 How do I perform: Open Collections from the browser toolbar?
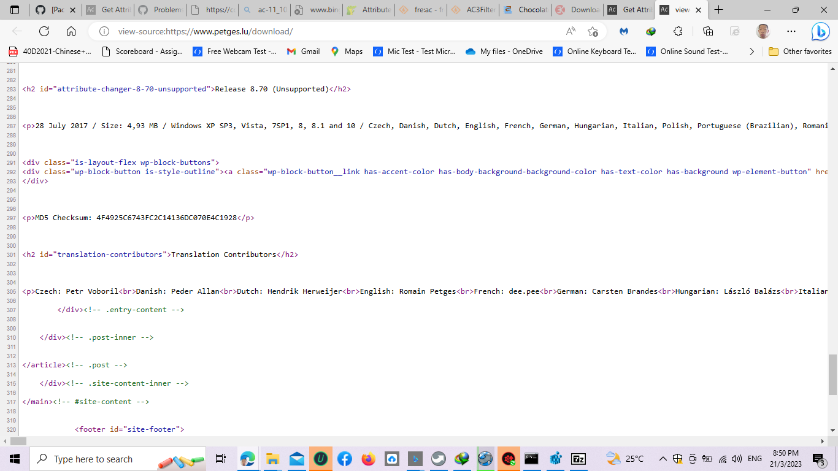(x=709, y=31)
